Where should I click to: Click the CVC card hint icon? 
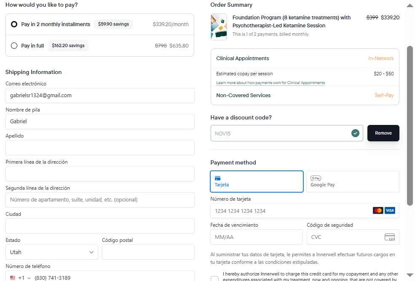click(390, 237)
